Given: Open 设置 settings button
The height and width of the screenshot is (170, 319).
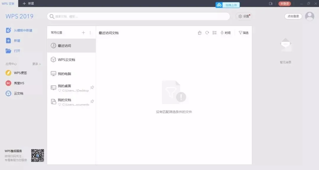Looking at the screenshot, I should (244, 16).
